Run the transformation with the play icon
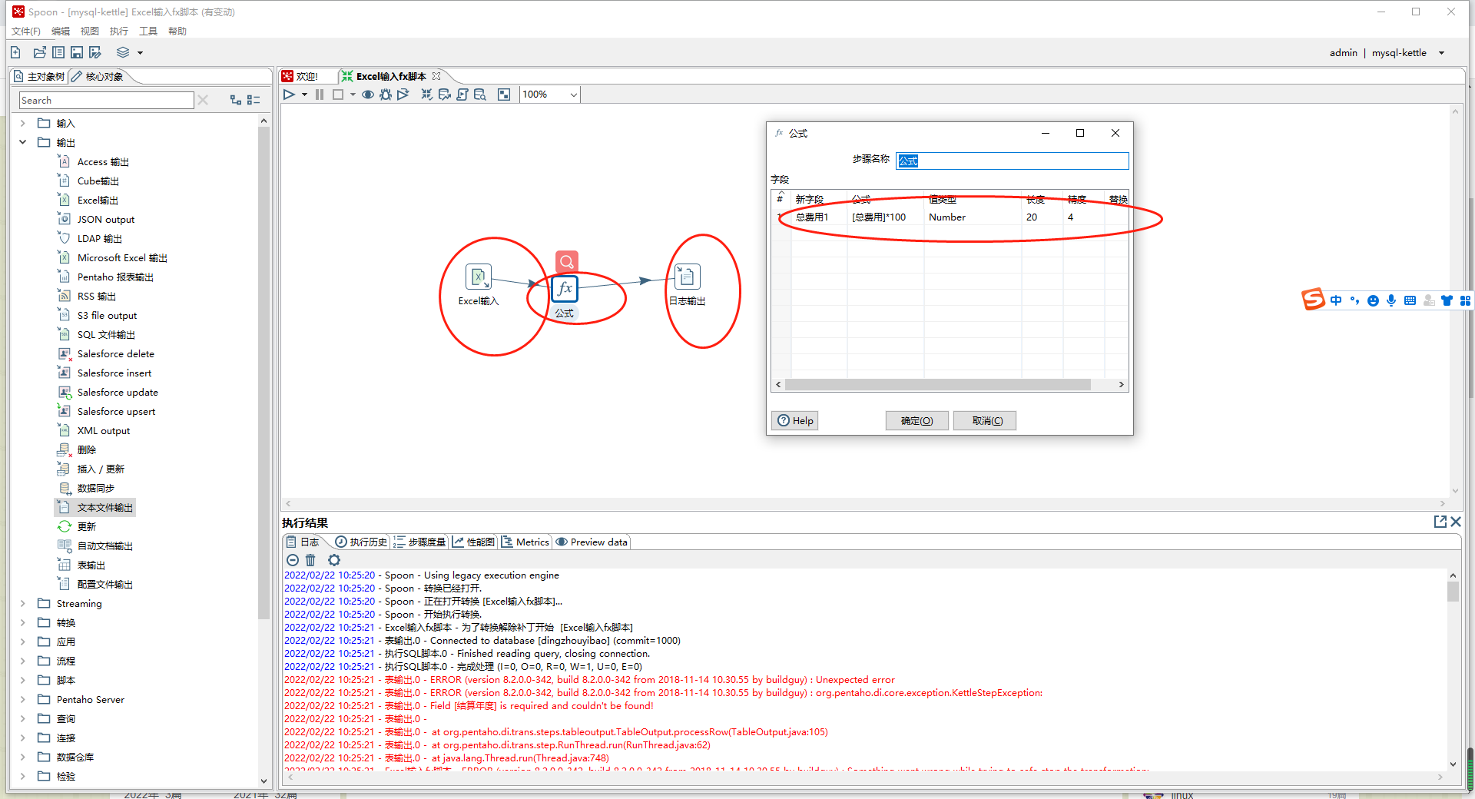Screen dimensions: 1475x799 [x=289, y=94]
